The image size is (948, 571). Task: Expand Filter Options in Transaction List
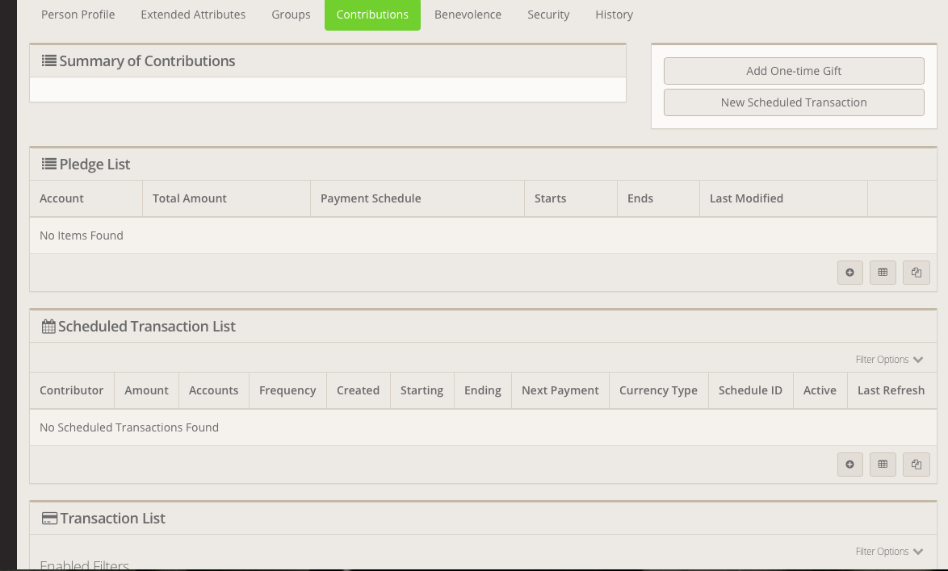(x=889, y=552)
